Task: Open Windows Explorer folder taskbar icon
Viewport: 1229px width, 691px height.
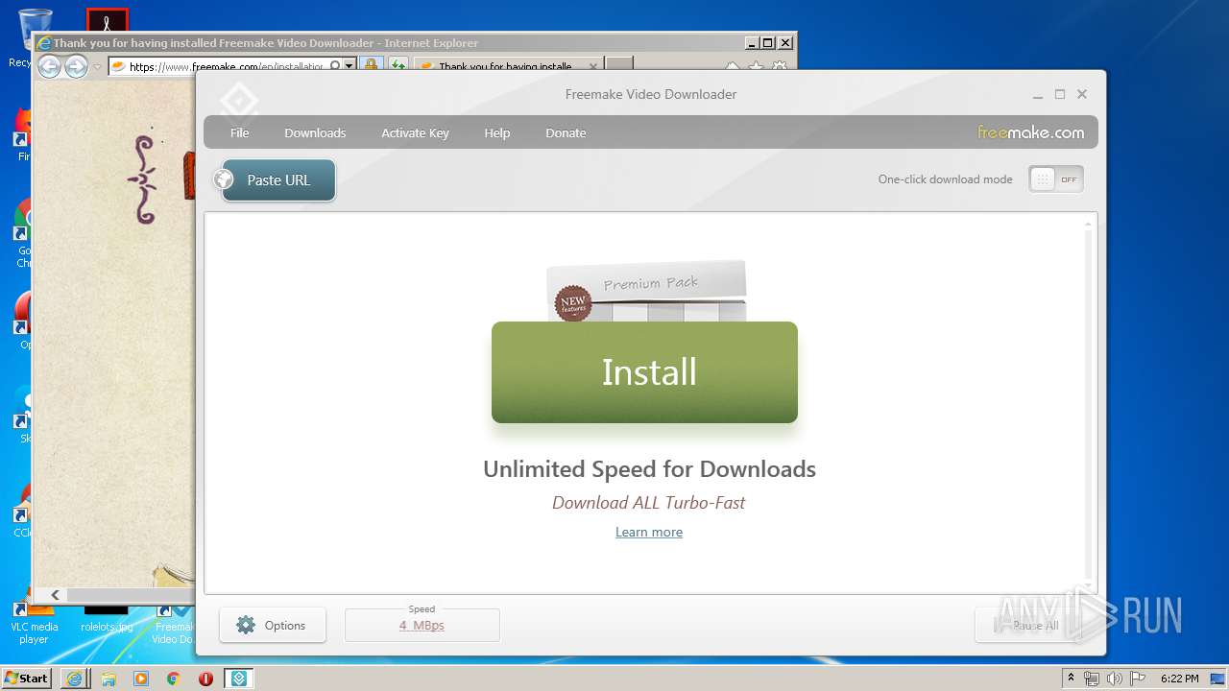Action: [108, 679]
